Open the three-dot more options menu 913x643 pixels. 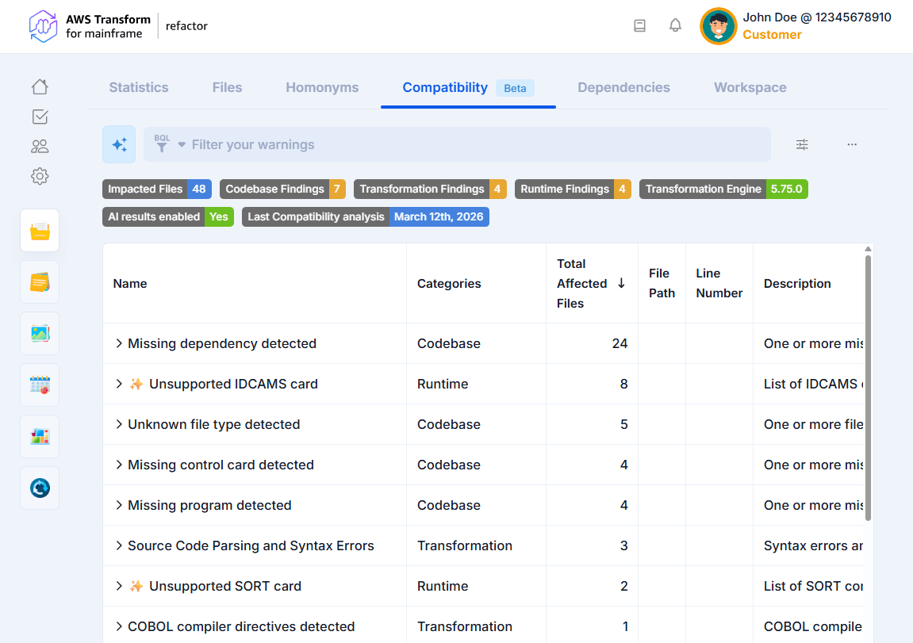(852, 144)
